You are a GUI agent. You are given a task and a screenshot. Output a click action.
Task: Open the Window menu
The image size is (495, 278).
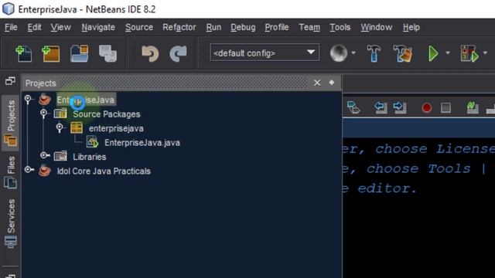[x=377, y=28]
